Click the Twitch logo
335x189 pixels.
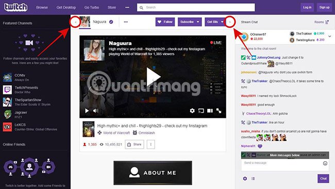tap(16, 7)
